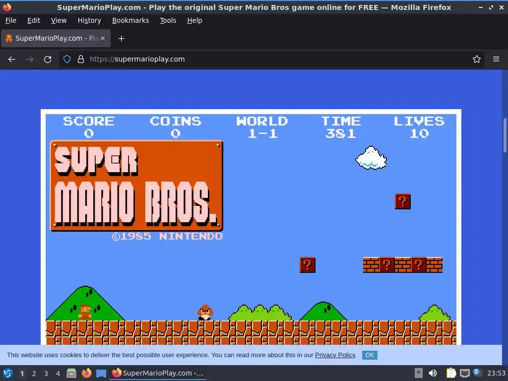
Task: Close the SuperMarioPlay.com tab
Action: (103, 38)
